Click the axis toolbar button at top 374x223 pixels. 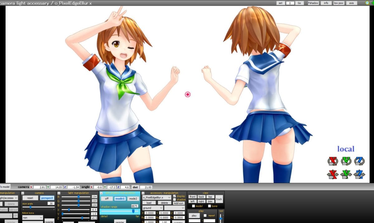[351, 3]
